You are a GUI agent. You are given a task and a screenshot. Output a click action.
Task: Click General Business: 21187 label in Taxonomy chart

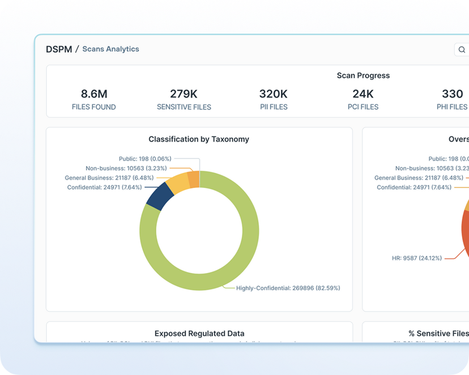point(109,178)
